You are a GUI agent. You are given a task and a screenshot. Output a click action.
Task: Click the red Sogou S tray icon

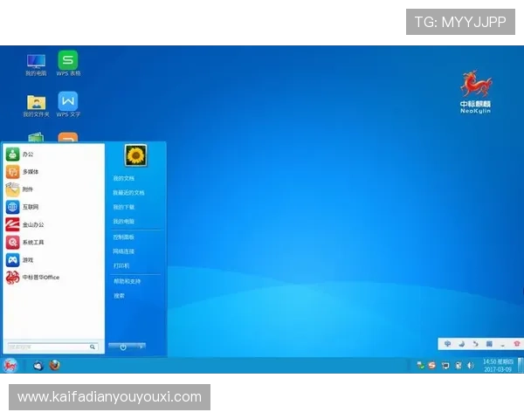click(x=431, y=365)
